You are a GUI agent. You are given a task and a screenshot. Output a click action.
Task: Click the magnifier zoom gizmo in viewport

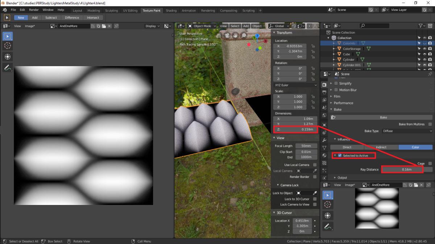[x=244, y=35]
